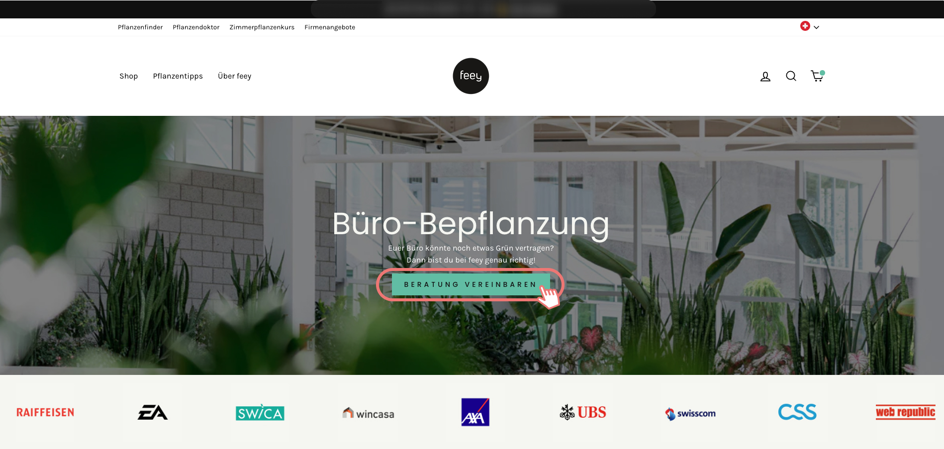Click the Beratung vereinbaren button
944x449 pixels.
click(471, 284)
